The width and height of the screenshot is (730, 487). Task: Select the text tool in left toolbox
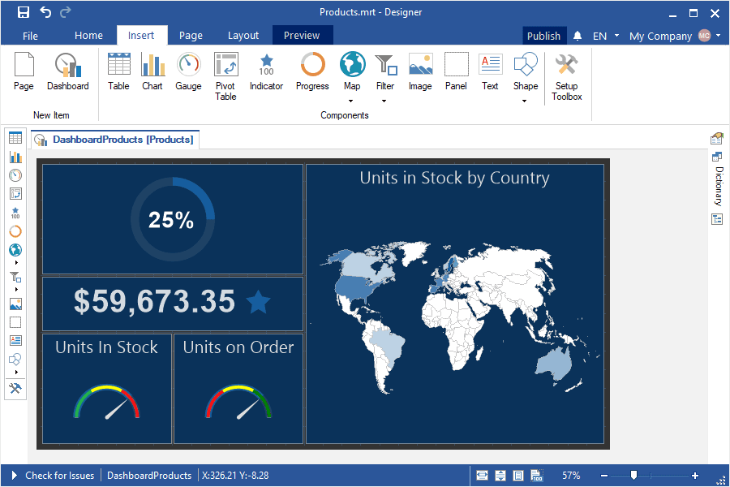pos(15,341)
